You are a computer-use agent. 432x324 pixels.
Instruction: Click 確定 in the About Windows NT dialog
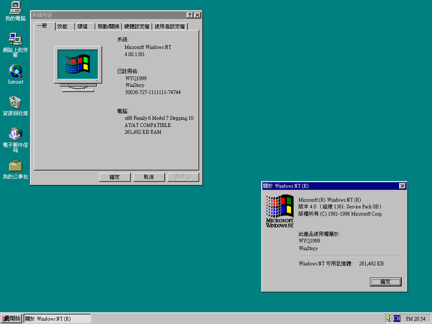coord(386,282)
